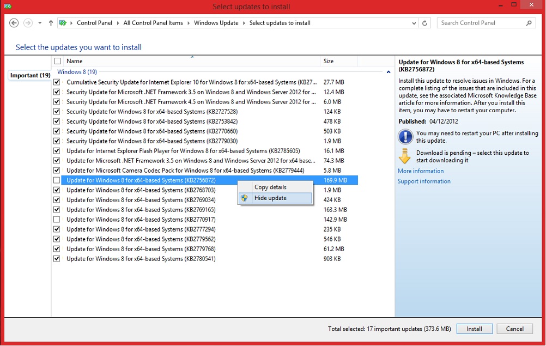
Task: Open the recent locations dropdown arrow
Action: coord(40,23)
